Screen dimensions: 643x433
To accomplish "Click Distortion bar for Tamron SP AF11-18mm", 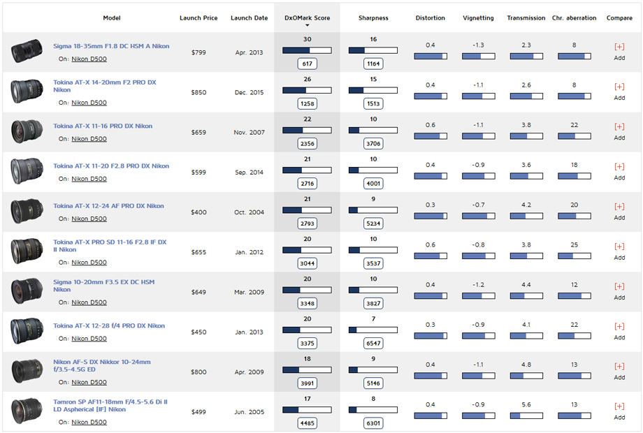I will 430,416.
